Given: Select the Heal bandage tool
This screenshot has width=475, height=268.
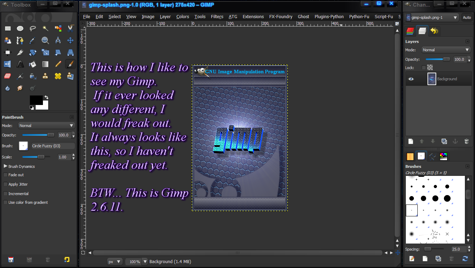Looking at the screenshot, I should click(58, 76).
